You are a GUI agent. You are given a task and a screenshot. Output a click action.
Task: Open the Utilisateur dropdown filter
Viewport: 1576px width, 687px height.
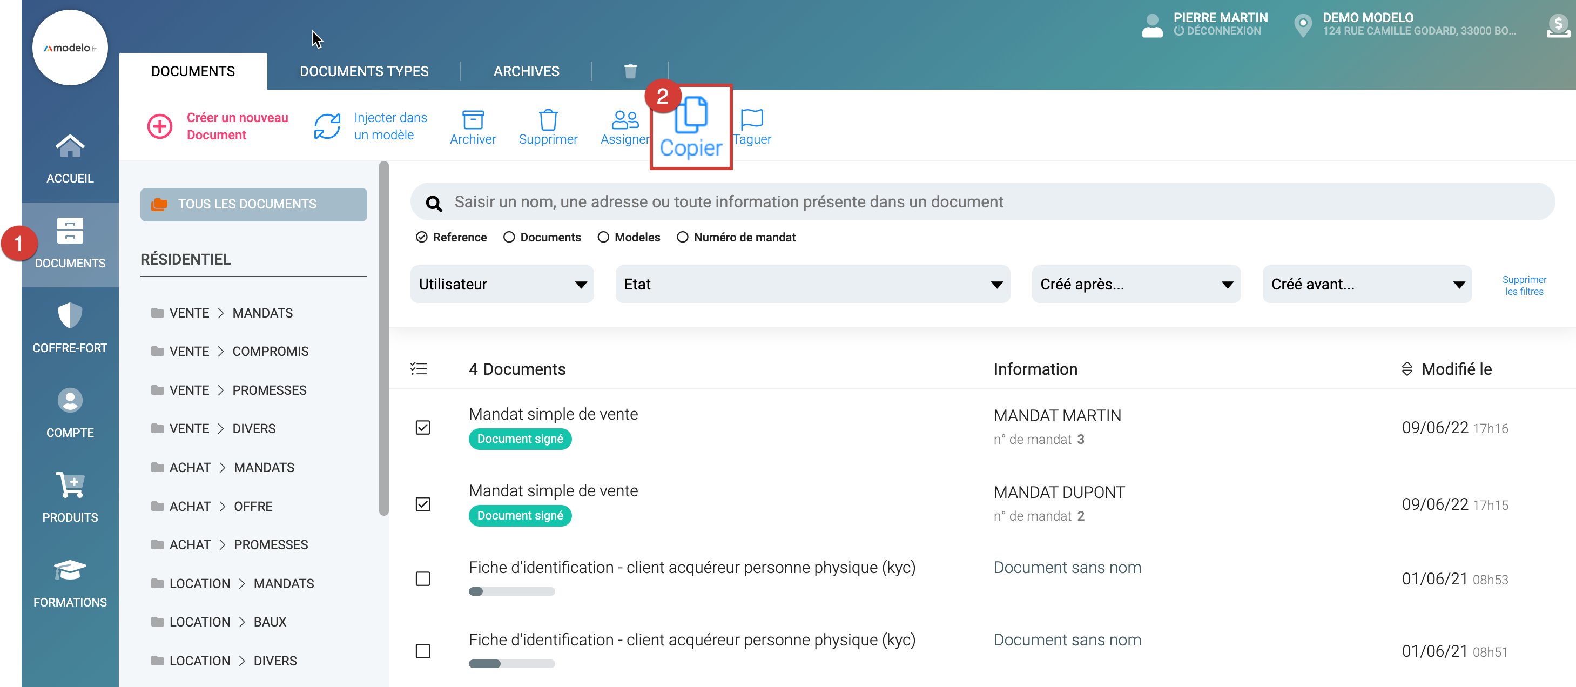click(x=502, y=284)
